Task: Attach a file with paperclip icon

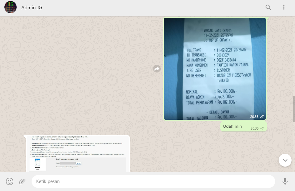Action: 22,181
